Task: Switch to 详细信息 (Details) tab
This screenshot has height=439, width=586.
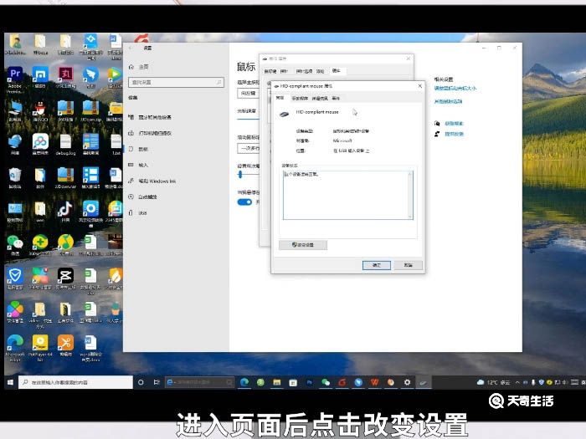Action: point(320,98)
